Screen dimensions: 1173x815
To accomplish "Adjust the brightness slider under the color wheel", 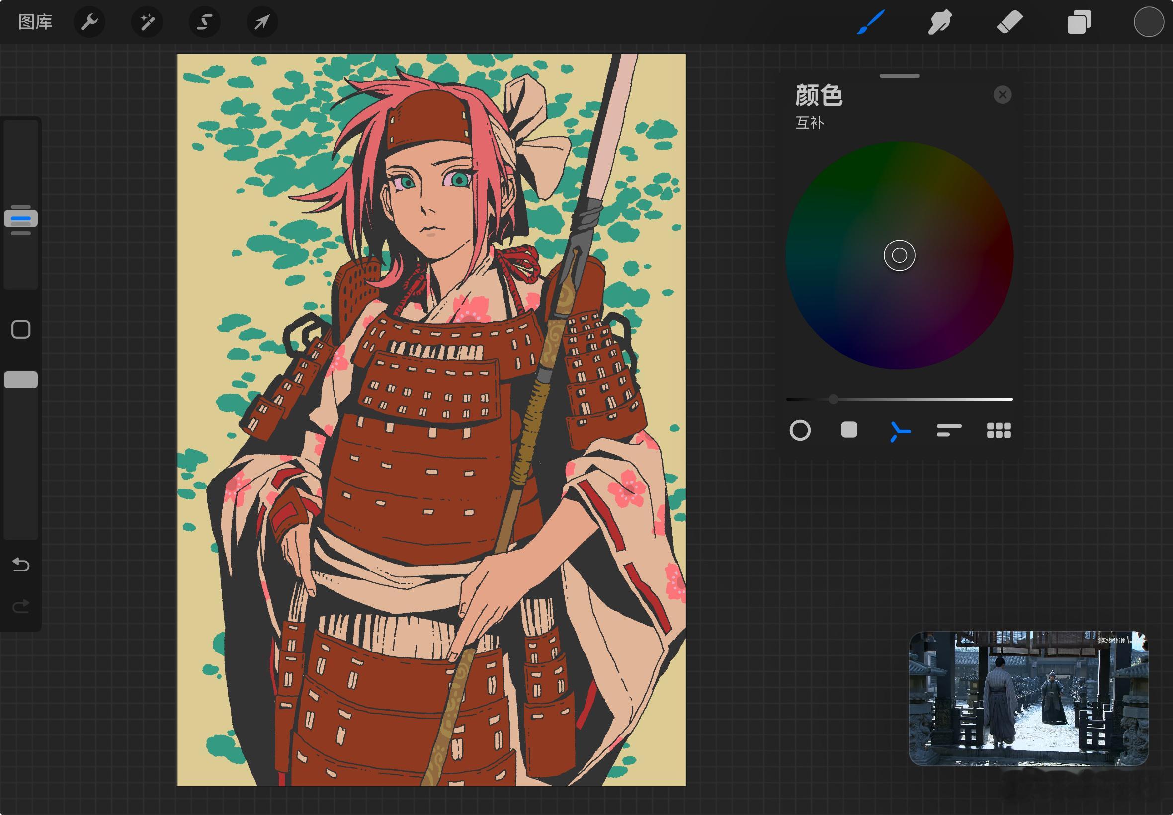I will click(x=899, y=399).
